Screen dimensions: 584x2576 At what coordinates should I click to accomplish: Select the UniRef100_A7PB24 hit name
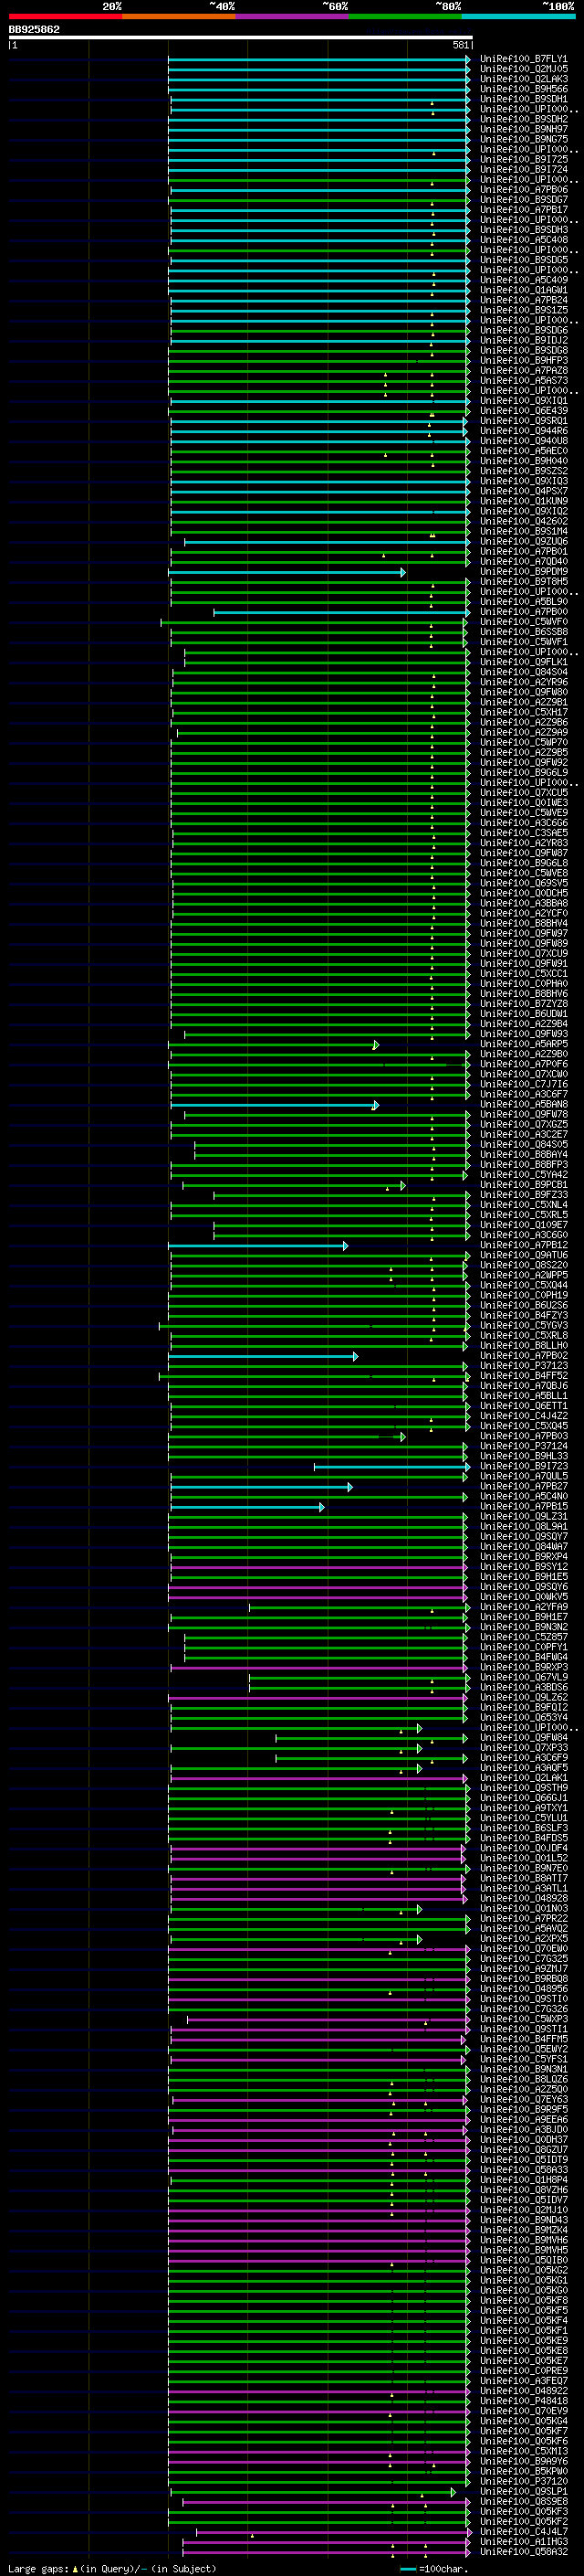tap(523, 300)
